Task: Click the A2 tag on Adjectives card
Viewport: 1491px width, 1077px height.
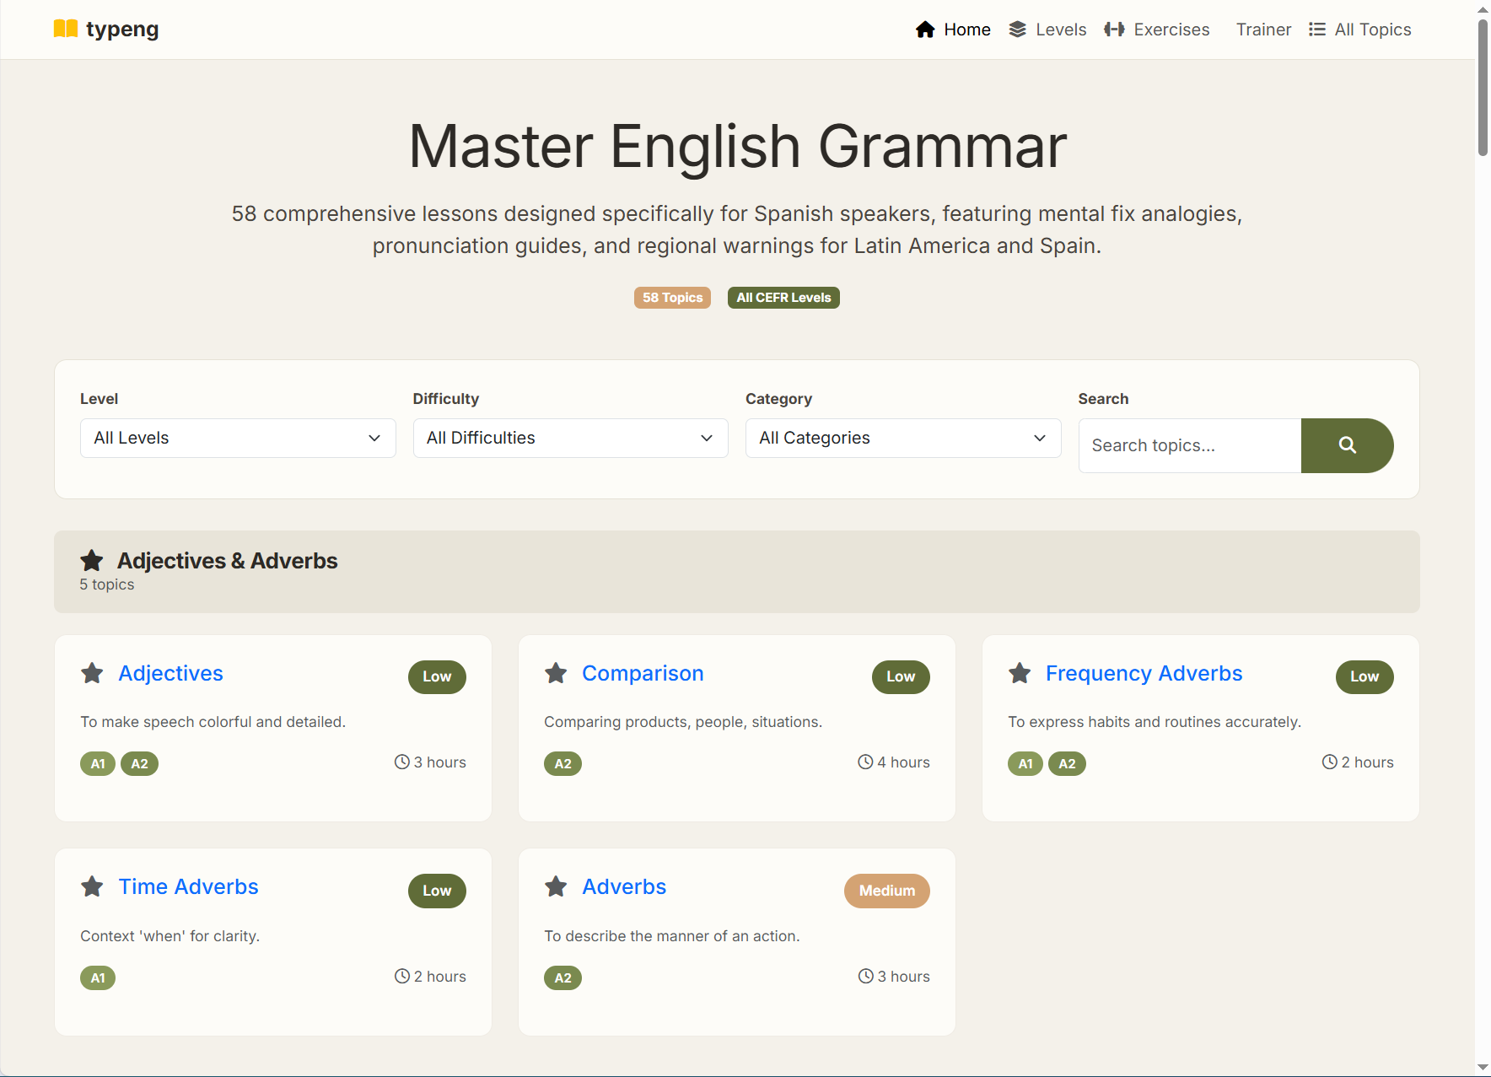Action: pos(139,764)
